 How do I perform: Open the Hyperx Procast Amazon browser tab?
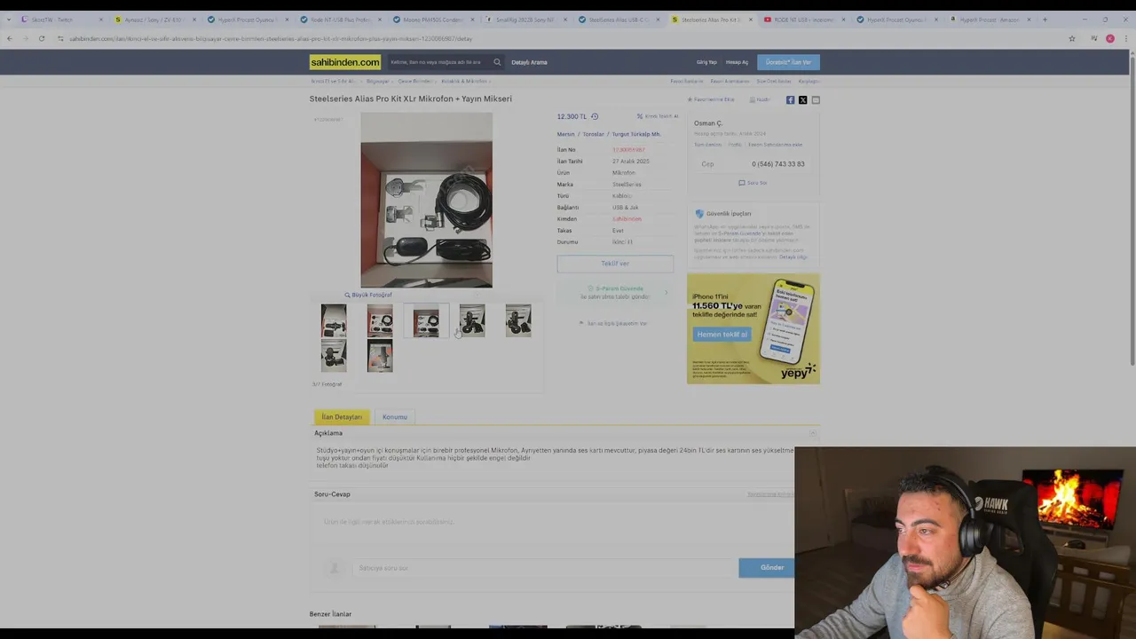coord(989,20)
